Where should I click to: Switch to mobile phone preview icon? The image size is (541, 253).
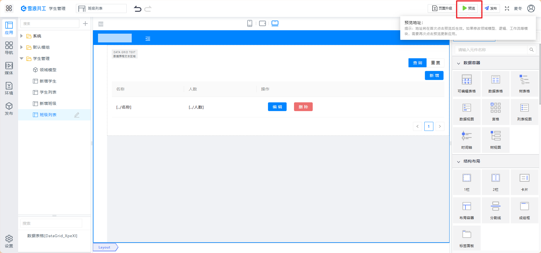pyautogui.click(x=250, y=23)
